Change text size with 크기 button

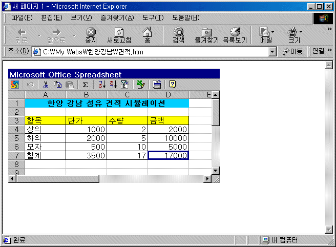point(293,35)
